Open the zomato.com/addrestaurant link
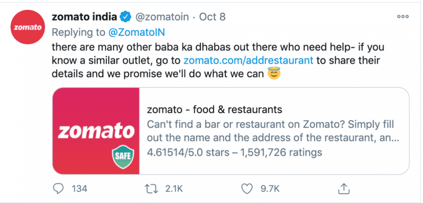 click(248, 60)
